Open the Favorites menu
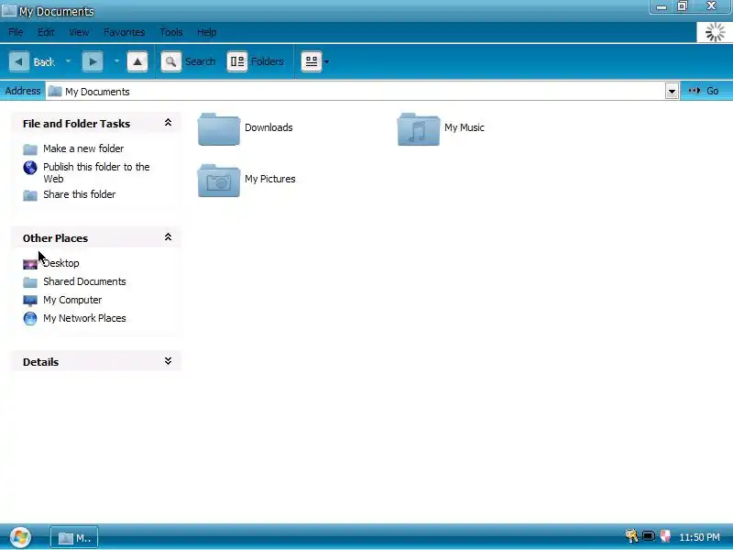 tap(124, 32)
